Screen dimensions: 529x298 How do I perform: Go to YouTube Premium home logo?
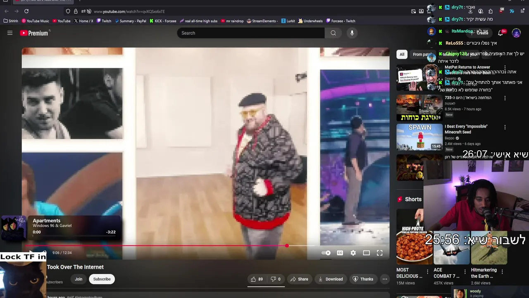[34, 33]
